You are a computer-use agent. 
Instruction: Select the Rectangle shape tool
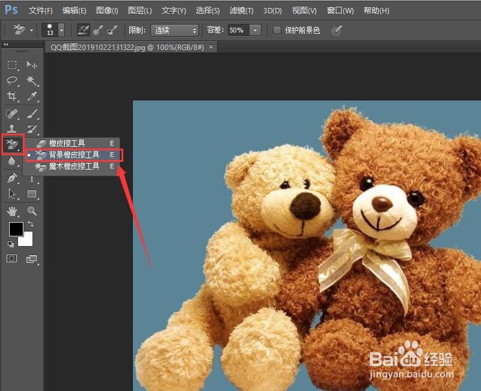tap(32, 194)
